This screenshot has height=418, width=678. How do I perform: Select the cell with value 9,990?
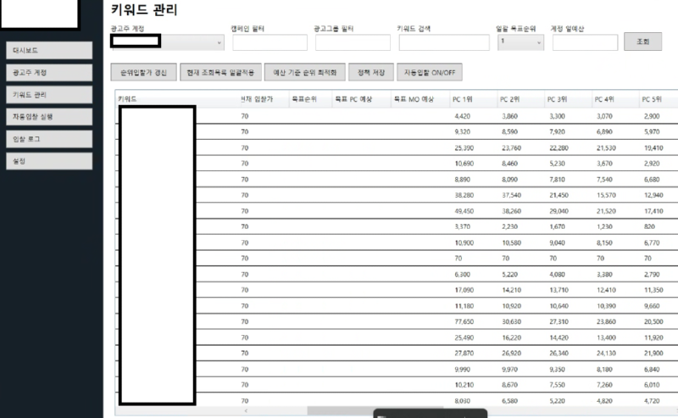(x=462, y=369)
